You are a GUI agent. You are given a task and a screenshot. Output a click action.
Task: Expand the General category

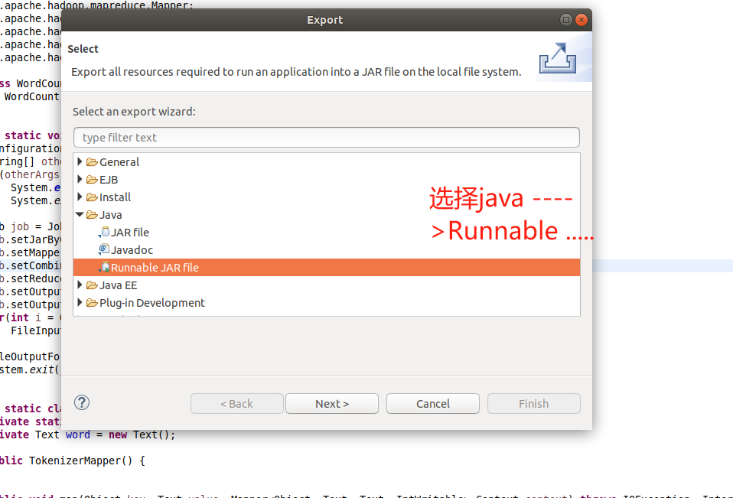(x=80, y=161)
